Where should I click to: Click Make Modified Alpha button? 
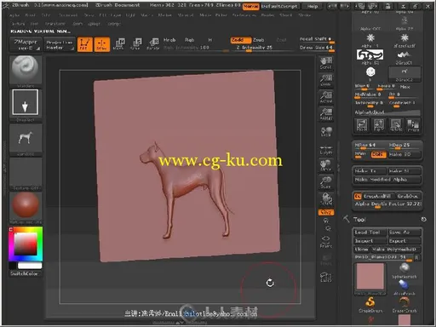pyautogui.click(x=387, y=180)
